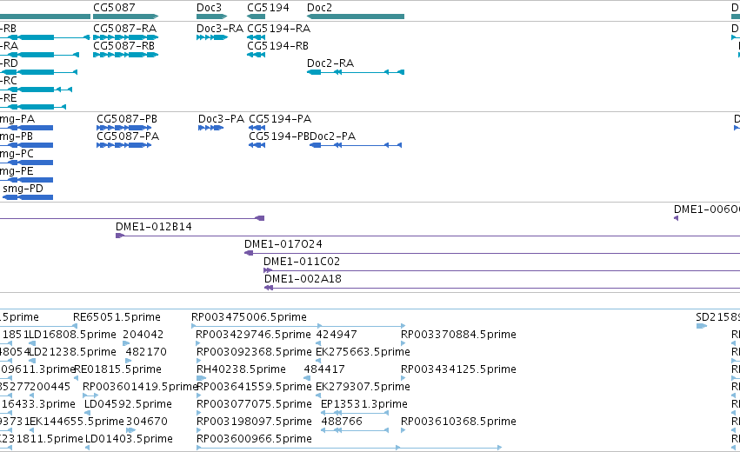
Task: Click the CG5194 gene glyph
Action: (257, 17)
